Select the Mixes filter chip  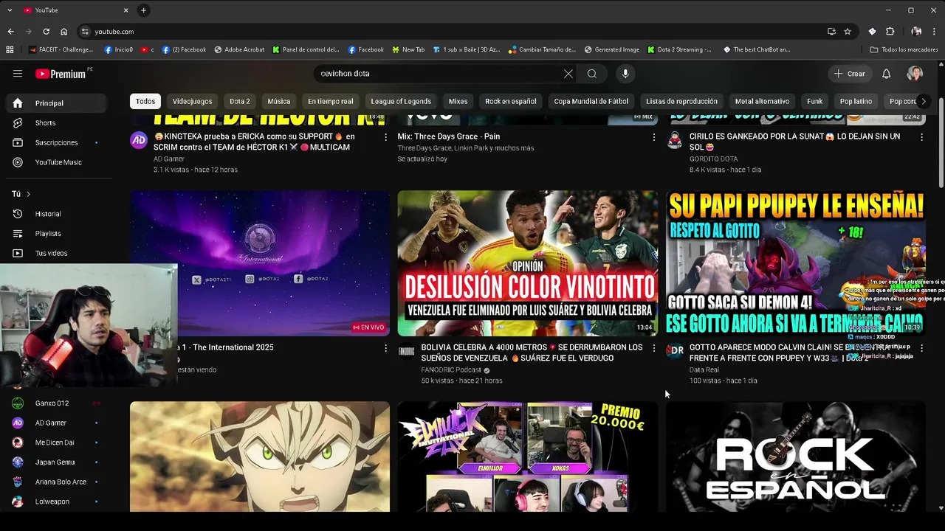pos(458,101)
